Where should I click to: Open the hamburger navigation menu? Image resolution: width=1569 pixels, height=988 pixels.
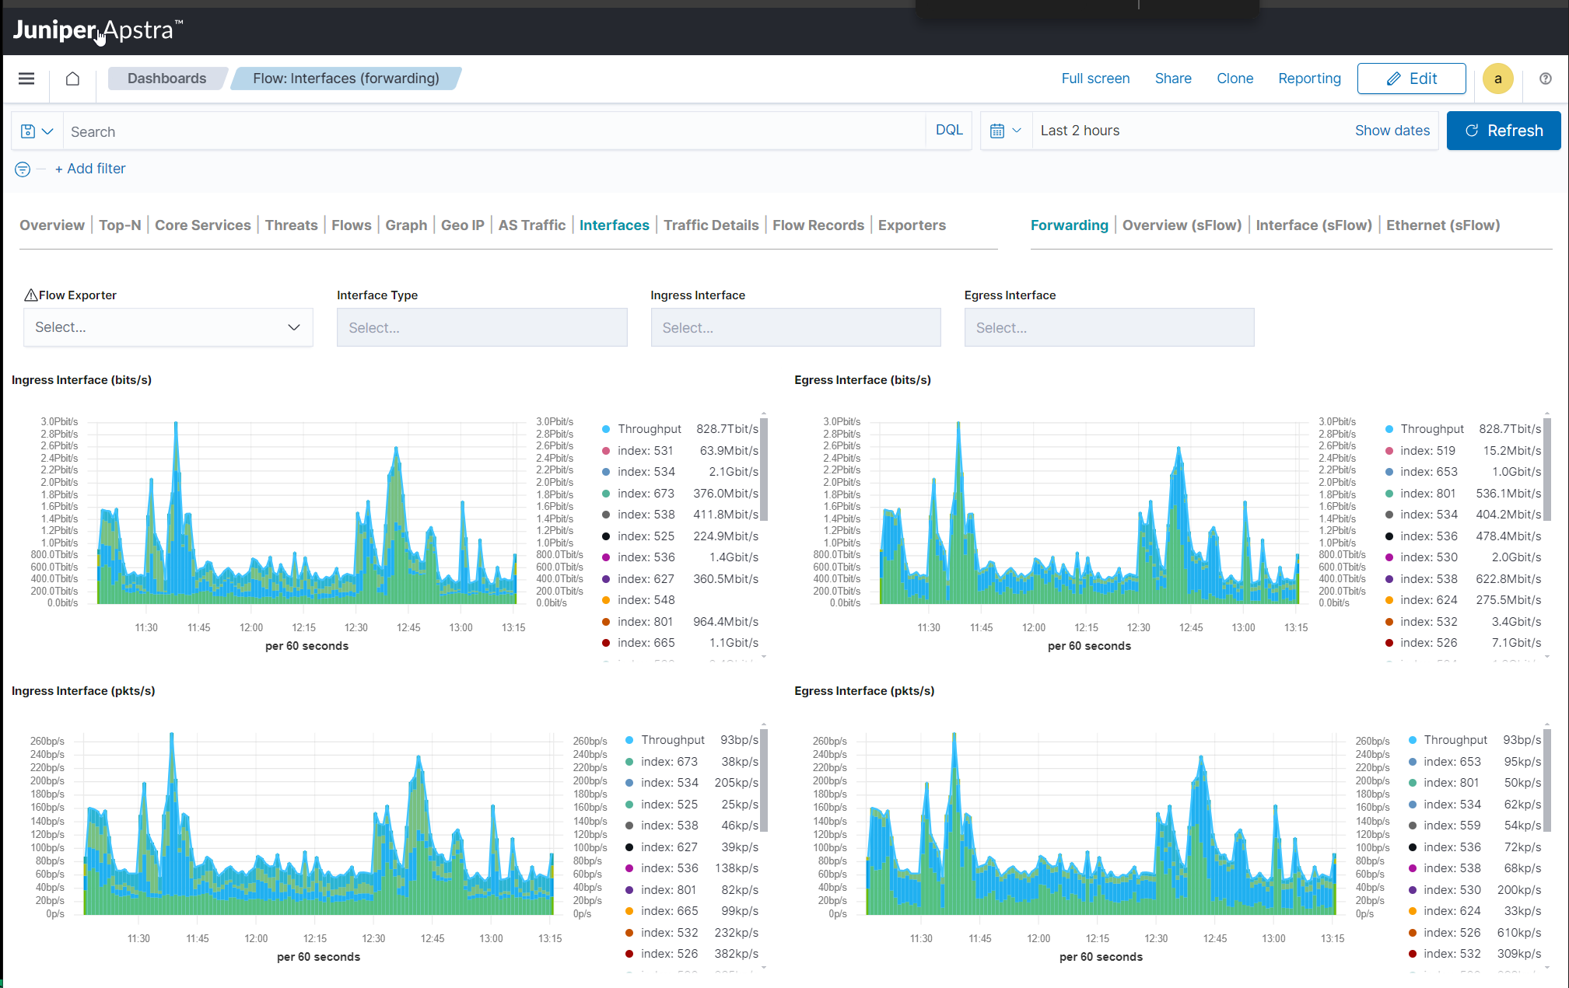tap(26, 79)
